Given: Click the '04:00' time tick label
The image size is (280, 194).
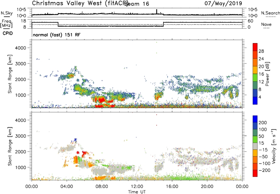Looking at the screenshot, I should [66, 187].
